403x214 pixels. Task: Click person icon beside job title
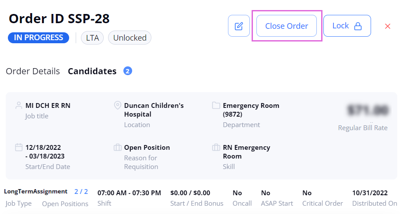point(19,105)
